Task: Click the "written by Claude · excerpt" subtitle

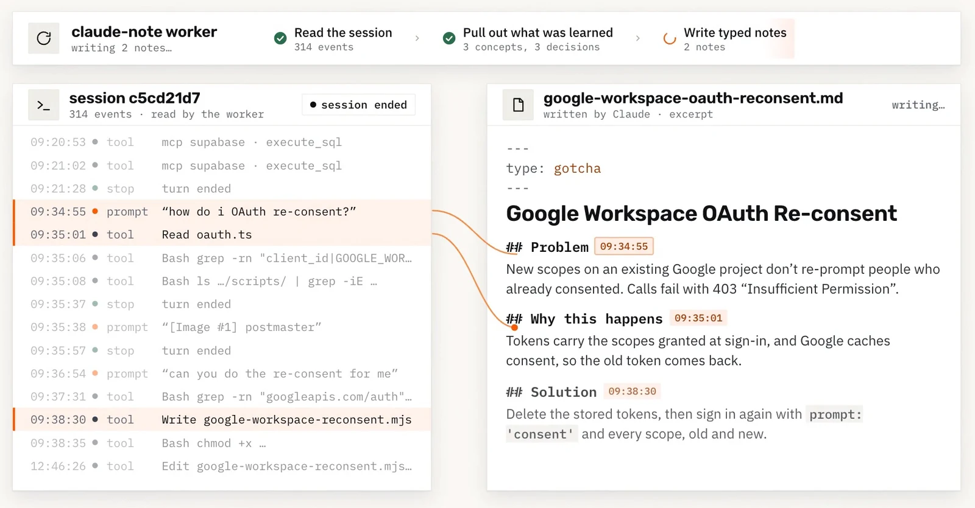Action: click(628, 114)
